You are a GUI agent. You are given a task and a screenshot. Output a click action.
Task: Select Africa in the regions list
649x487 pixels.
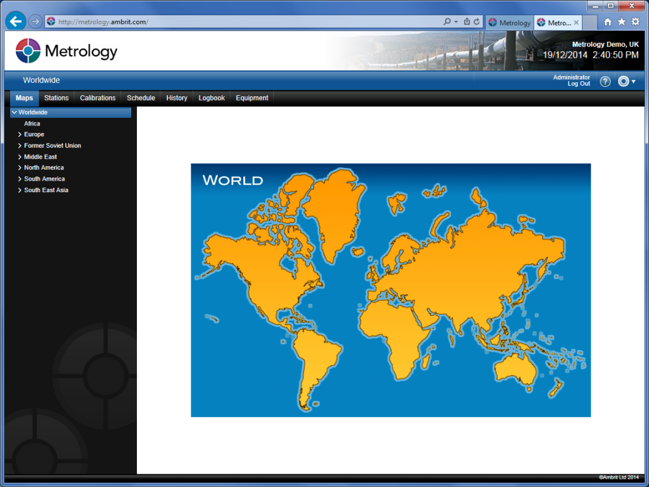point(31,123)
